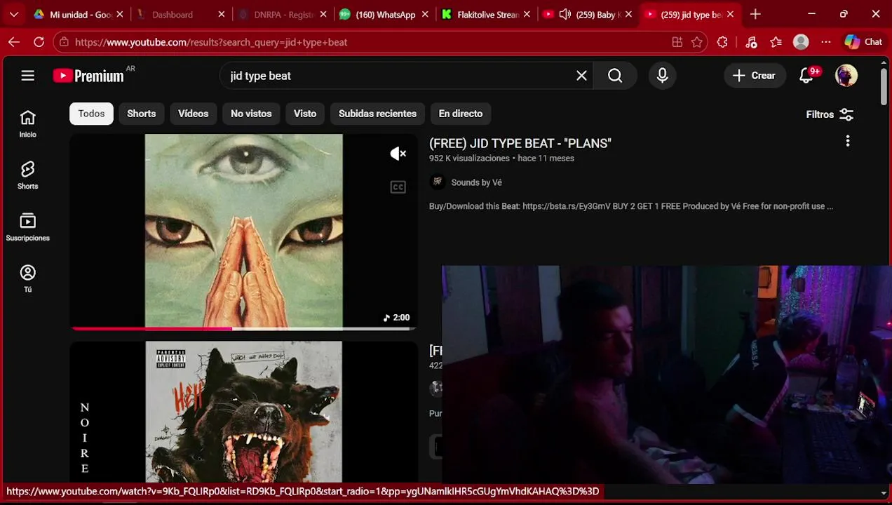
Task: Go to YouTube Premium home logo
Action: coord(88,76)
